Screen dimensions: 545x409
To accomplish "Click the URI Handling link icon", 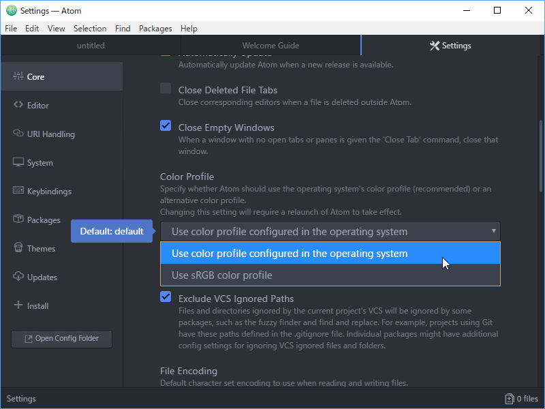I will tap(18, 134).
